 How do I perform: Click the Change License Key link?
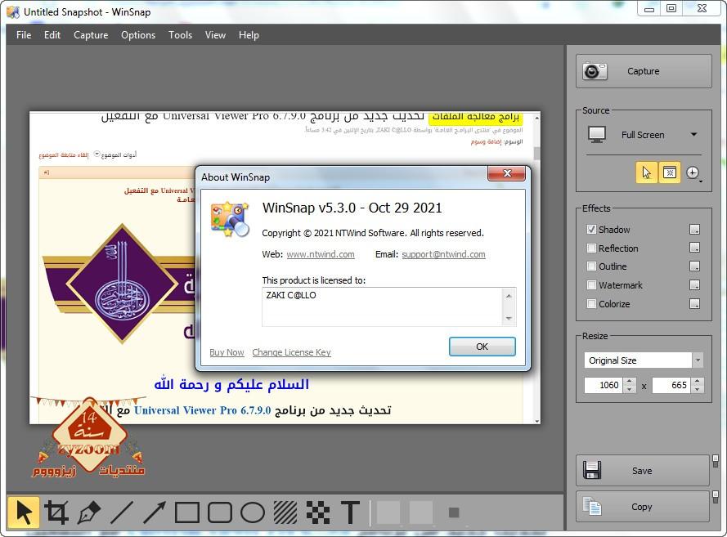tap(292, 352)
